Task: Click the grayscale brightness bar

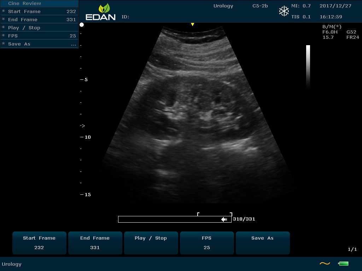Action: click(308, 66)
